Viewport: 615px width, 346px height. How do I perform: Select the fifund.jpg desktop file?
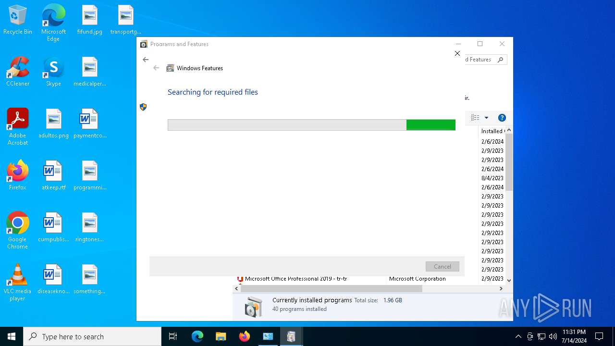pyautogui.click(x=90, y=20)
